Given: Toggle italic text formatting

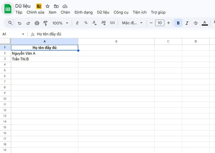Looking at the screenshot, I should click(187, 23).
